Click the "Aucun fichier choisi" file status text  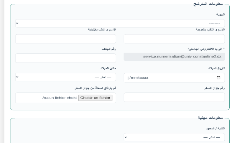(x=59, y=98)
